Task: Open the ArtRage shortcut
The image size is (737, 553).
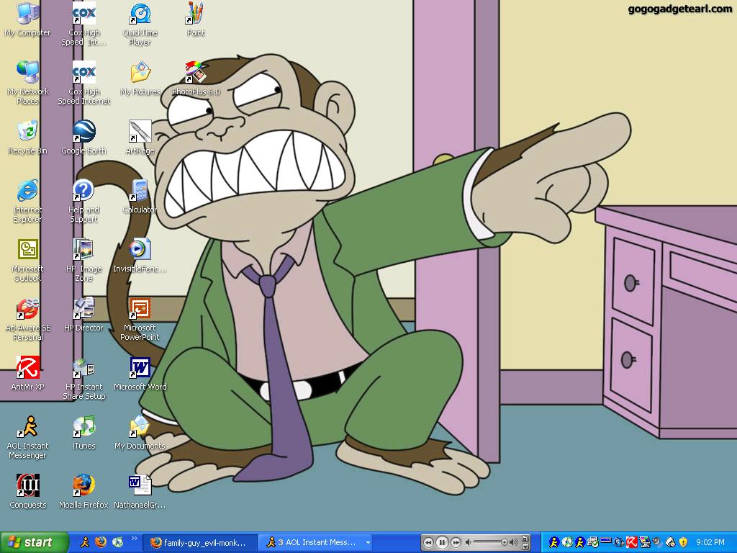Action: click(140, 138)
